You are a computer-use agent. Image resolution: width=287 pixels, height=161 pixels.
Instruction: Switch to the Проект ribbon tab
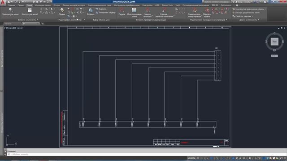click(21, 5)
